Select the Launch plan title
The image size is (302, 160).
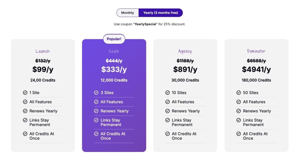(43, 51)
